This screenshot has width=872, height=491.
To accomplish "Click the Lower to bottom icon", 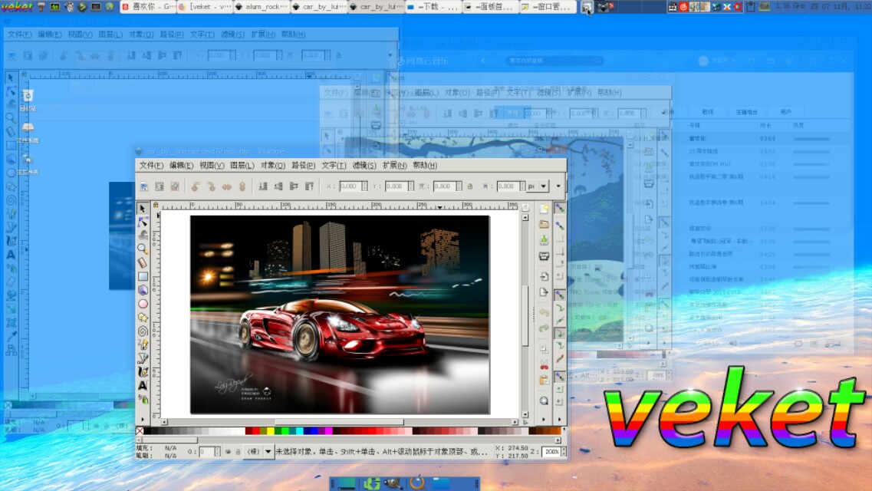I will pyautogui.click(x=263, y=186).
